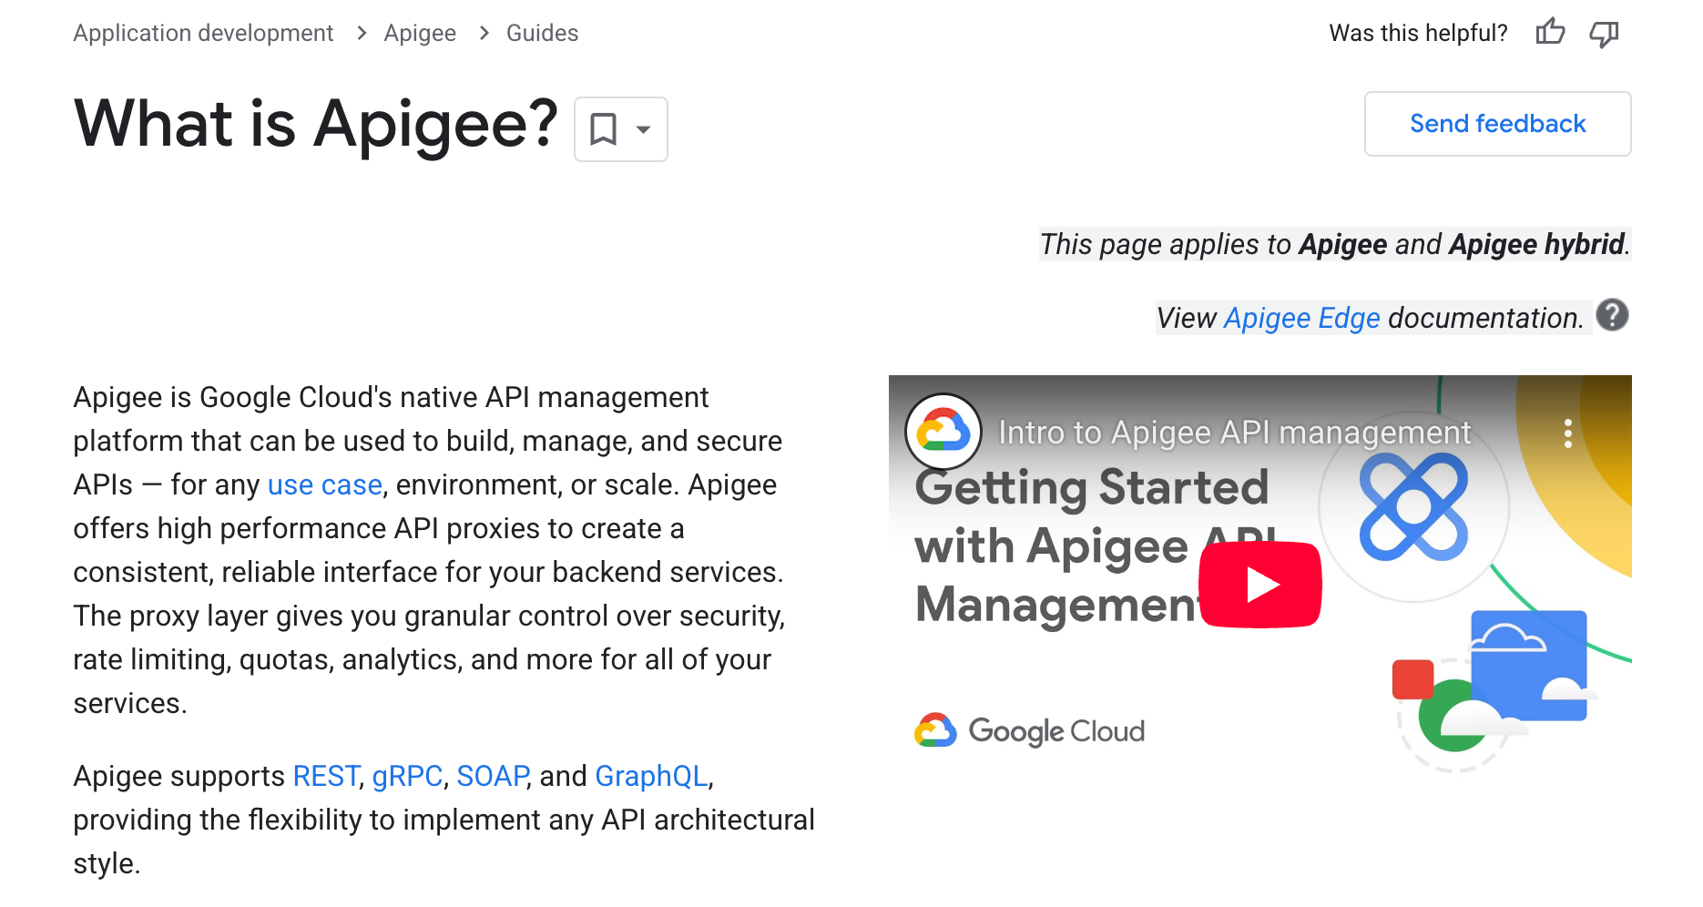Navigate to Apigee via the breadcrumb
1703x907 pixels.
click(420, 33)
